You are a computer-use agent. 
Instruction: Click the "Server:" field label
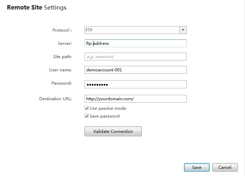pyautogui.click(x=65, y=43)
